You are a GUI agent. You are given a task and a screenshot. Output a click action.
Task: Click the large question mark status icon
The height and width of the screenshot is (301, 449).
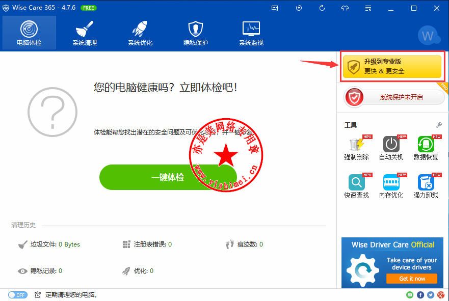click(52, 112)
